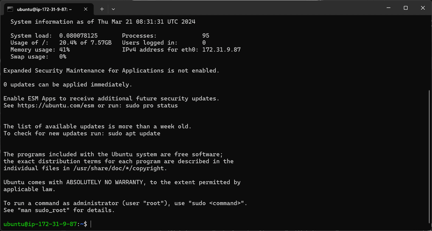Click the System load value 0.080078125
Image resolution: width=432 pixels, height=231 pixels.
pos(78,36)
